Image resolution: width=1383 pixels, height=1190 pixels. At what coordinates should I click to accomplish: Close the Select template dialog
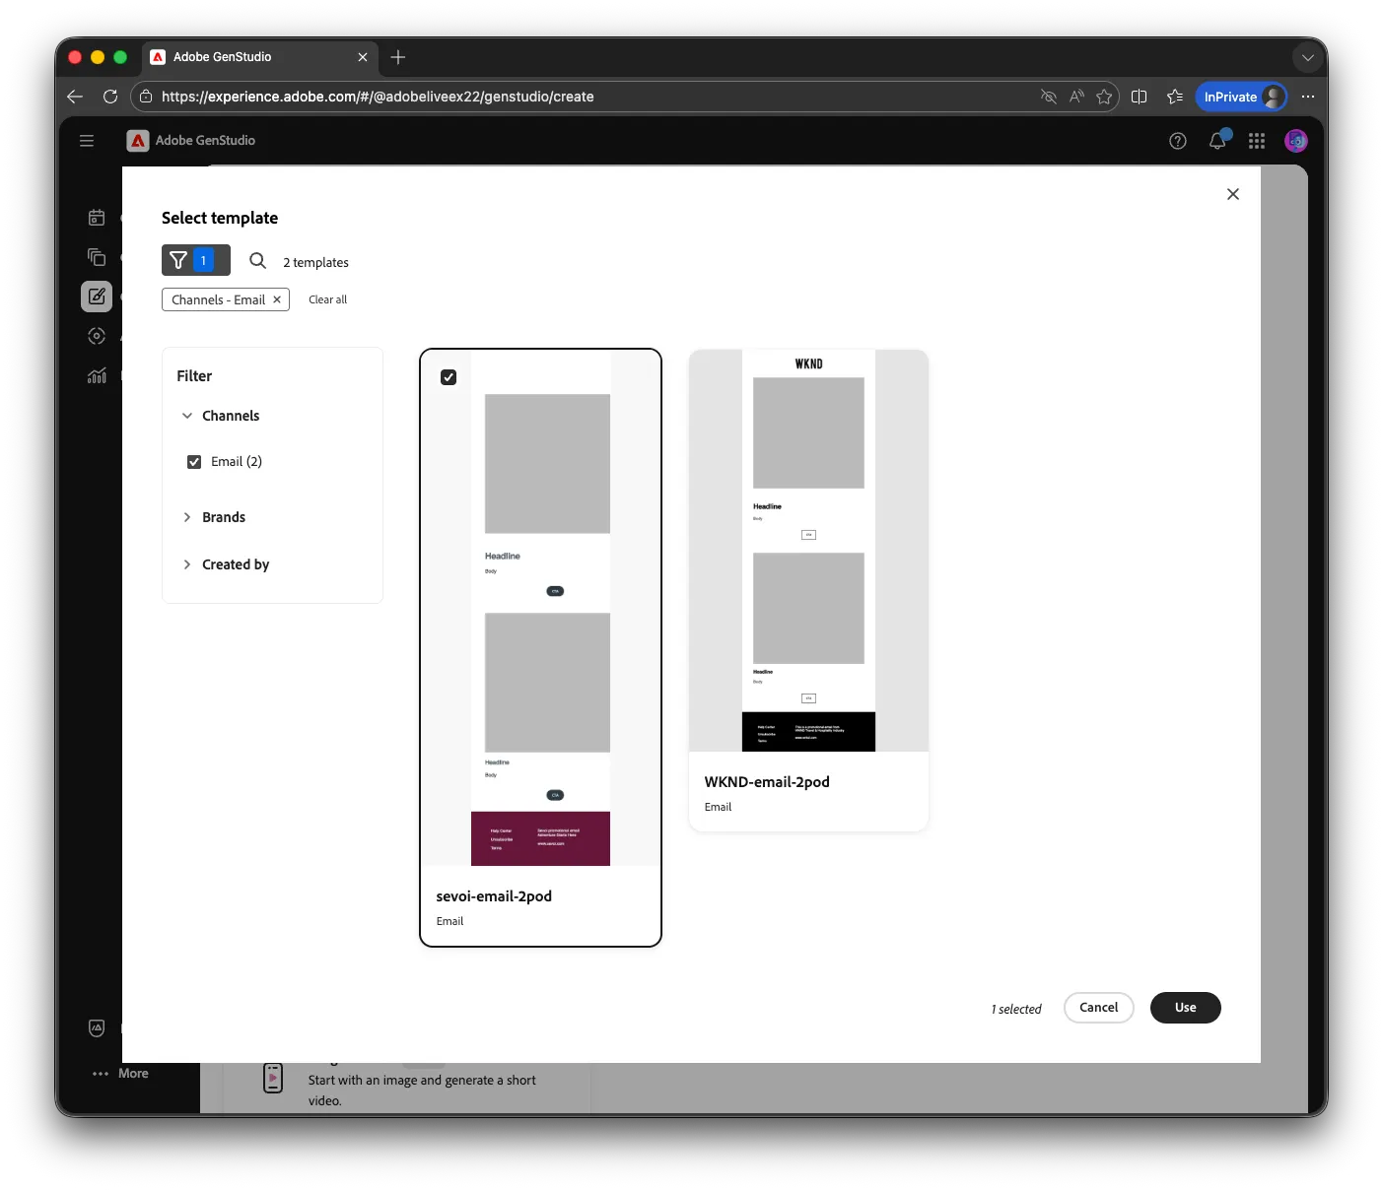(1232, 194)
